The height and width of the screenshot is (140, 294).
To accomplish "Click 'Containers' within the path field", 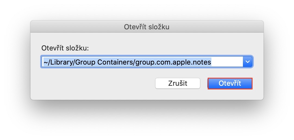I will [115, 62].
